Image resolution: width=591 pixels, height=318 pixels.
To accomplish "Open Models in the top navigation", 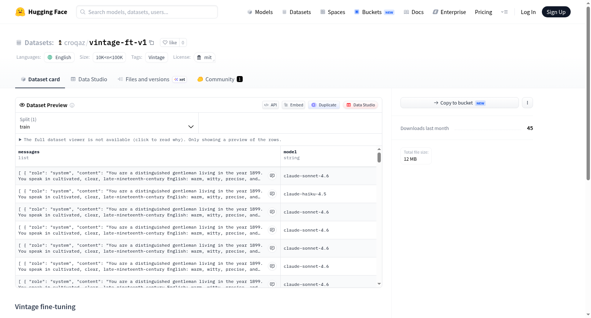I will pos(260,12).
